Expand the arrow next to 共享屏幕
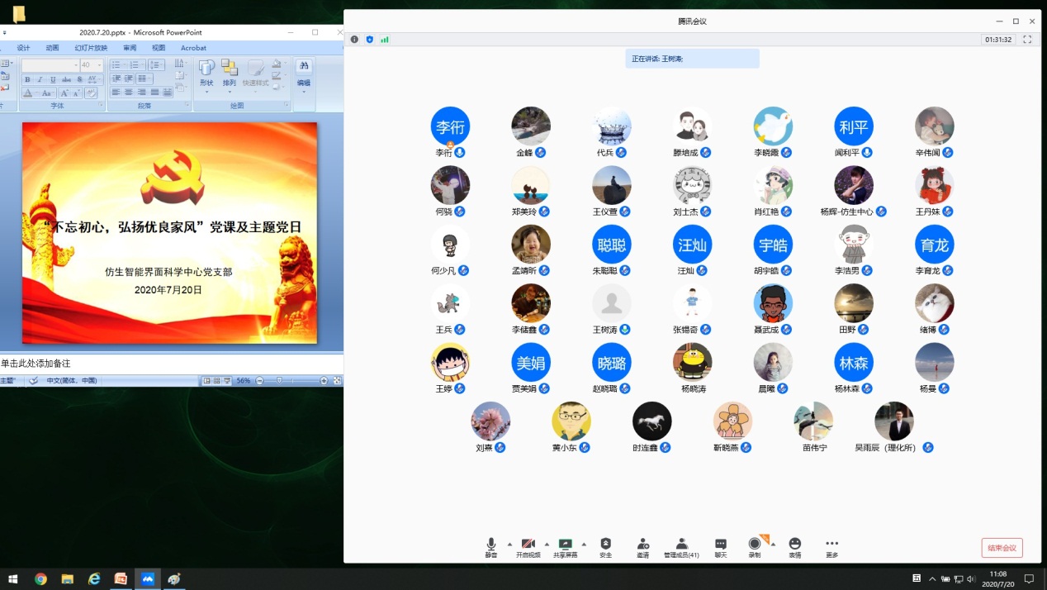Screen dimensions: 1047x590 point(584,544)
